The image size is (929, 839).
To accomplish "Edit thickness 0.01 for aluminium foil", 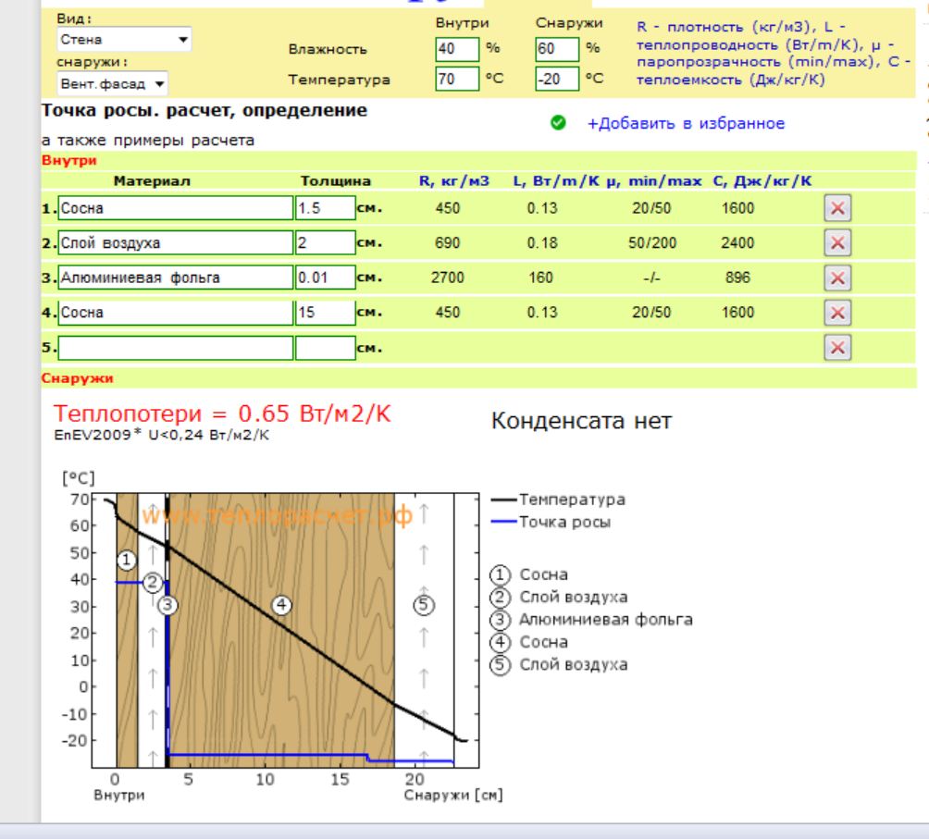I will click(x=325, y=278).
